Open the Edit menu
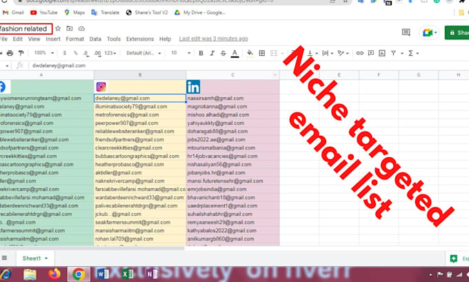Screen dimensions: 469x282 point(17,39)
